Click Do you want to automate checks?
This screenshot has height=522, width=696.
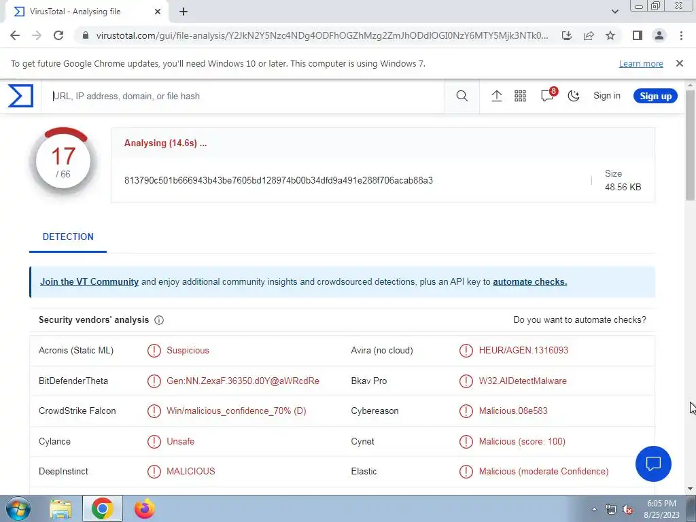click(x=580, y=320)
